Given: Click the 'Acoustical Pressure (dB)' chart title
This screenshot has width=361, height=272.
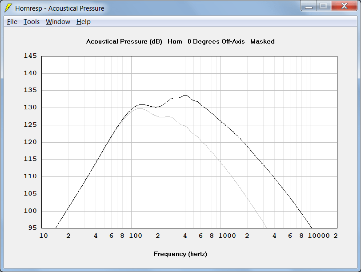Looking at the screenshot, I should click(124, 42).
